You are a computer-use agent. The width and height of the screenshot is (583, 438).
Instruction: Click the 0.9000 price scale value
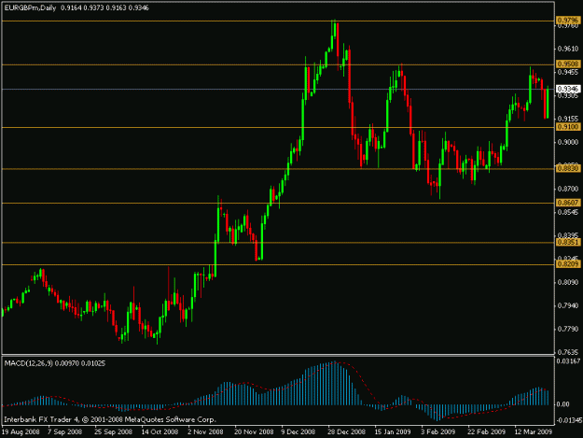(568, 142)
